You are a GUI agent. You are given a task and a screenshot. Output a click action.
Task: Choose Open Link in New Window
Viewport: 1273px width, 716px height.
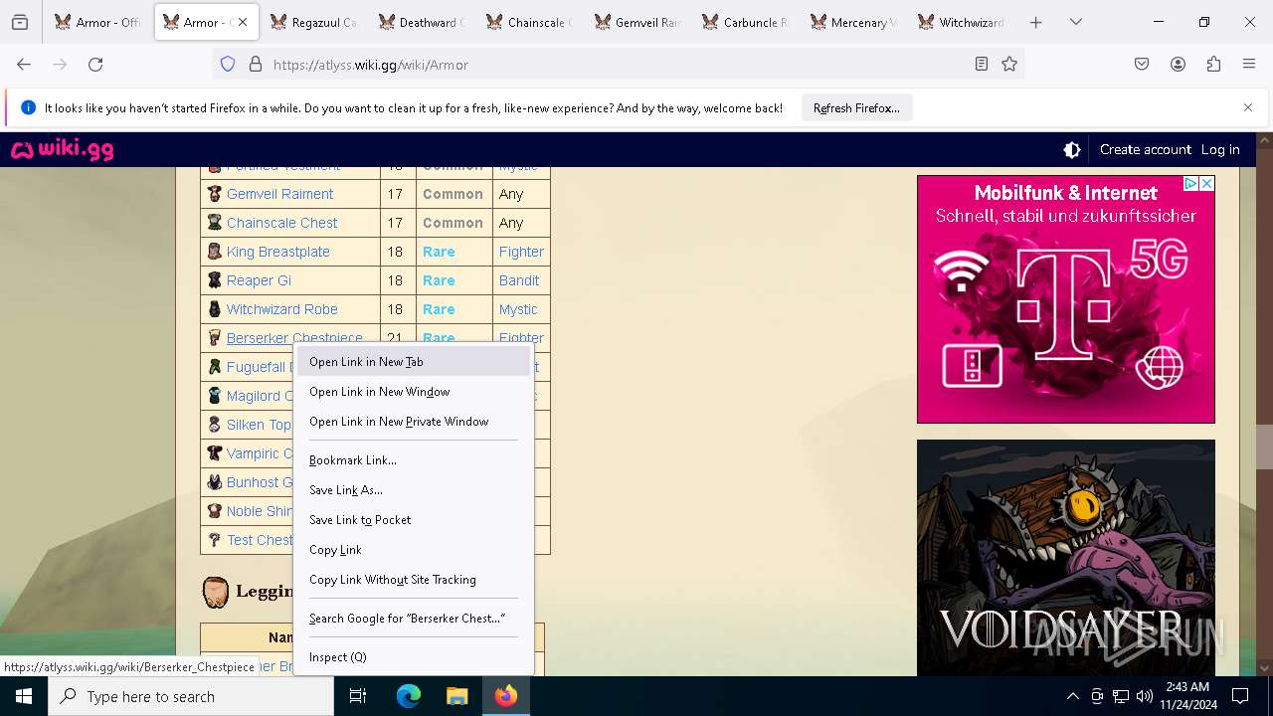point(414,392)
